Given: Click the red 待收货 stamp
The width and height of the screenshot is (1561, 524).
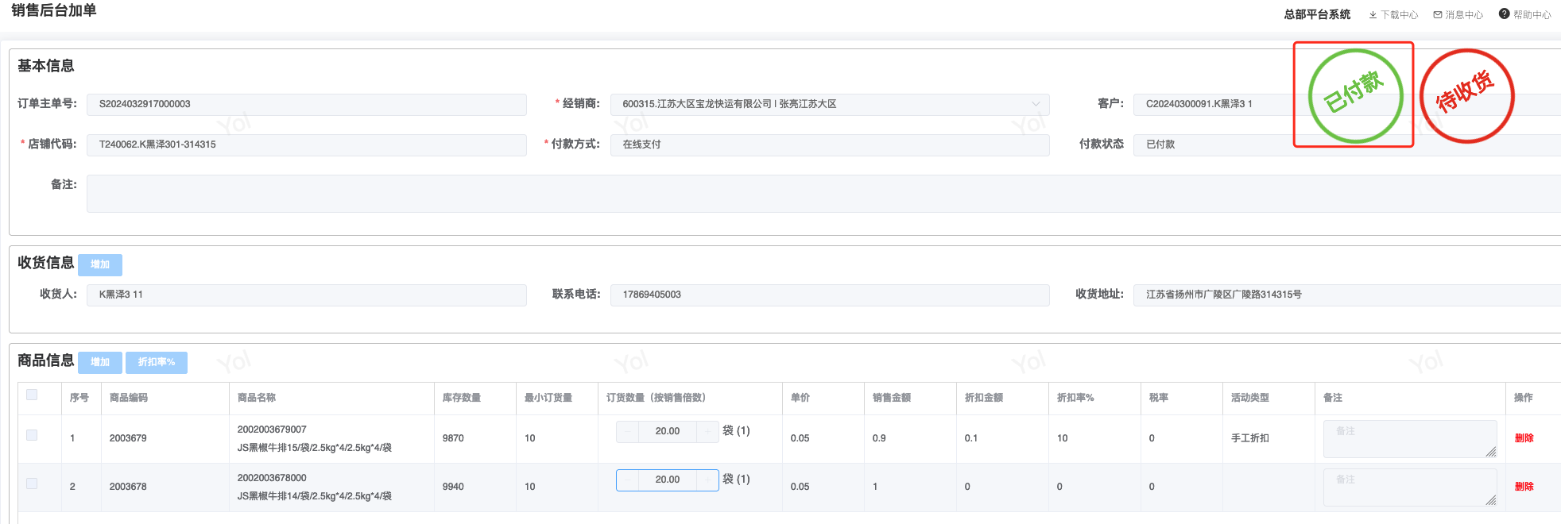Looking at the screenshot, I should (1466, 95).
